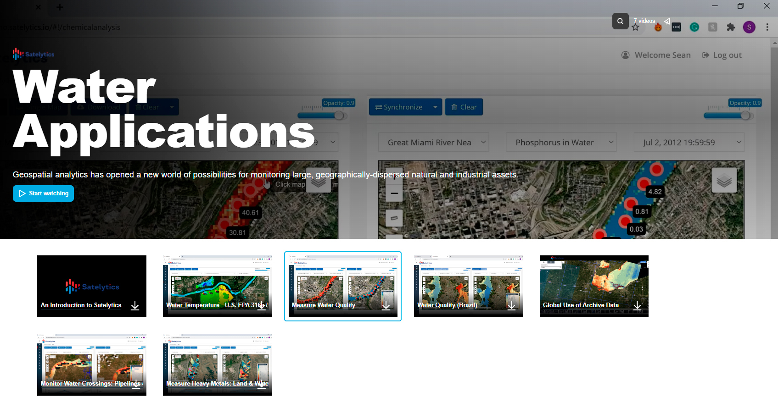Viewport: 778px width, 403px height.
Task: Open the Phosphorus in Water dropdown
Action: point(561,142)
